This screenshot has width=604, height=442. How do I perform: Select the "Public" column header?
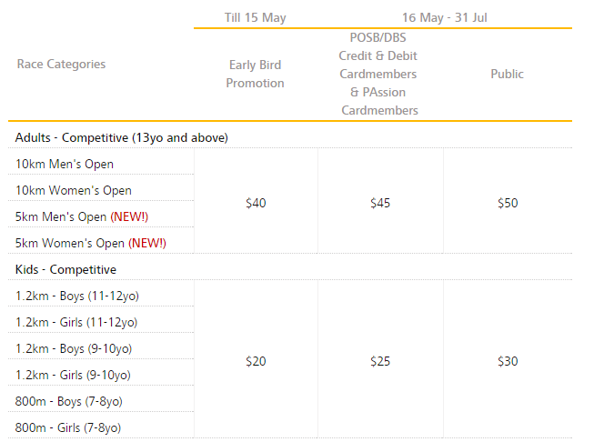[x=507, y=74]
